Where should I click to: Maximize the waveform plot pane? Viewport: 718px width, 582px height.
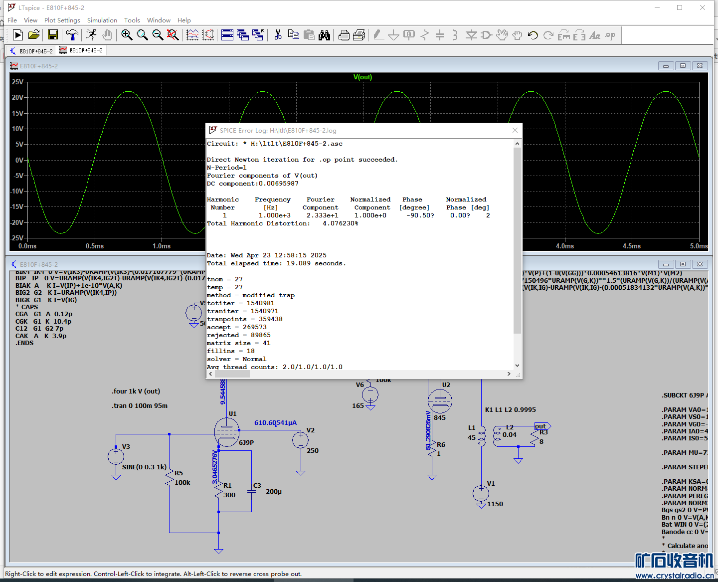[x=683, y=66]
